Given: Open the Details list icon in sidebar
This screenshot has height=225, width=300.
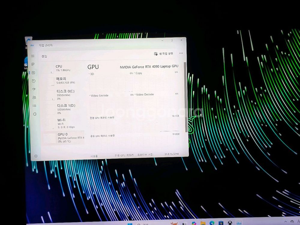Looking at the screenshot, I should [34, 106].
